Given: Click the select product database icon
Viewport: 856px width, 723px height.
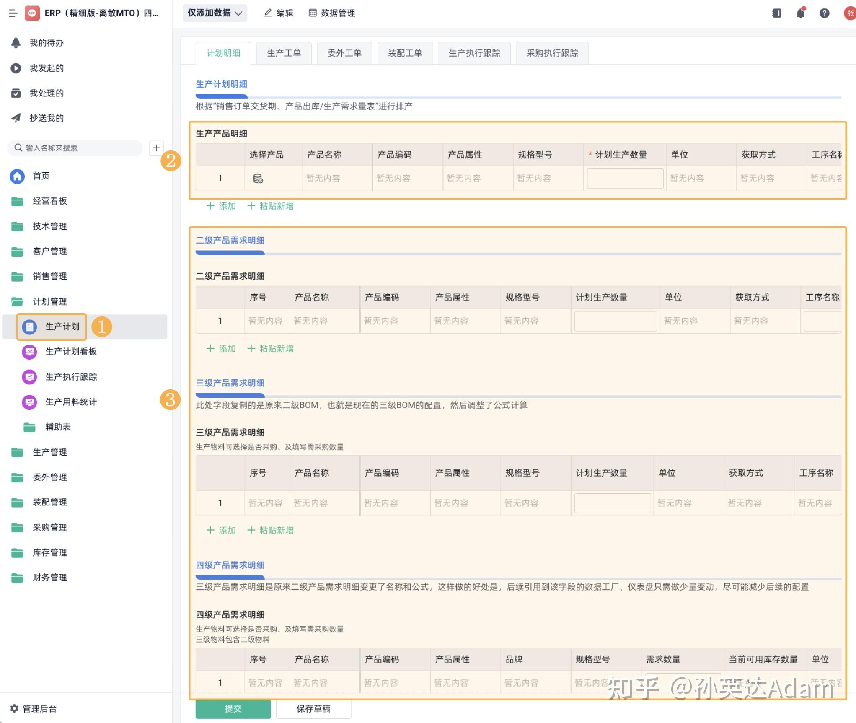Looking at the screenshot, I should (258, 178).
